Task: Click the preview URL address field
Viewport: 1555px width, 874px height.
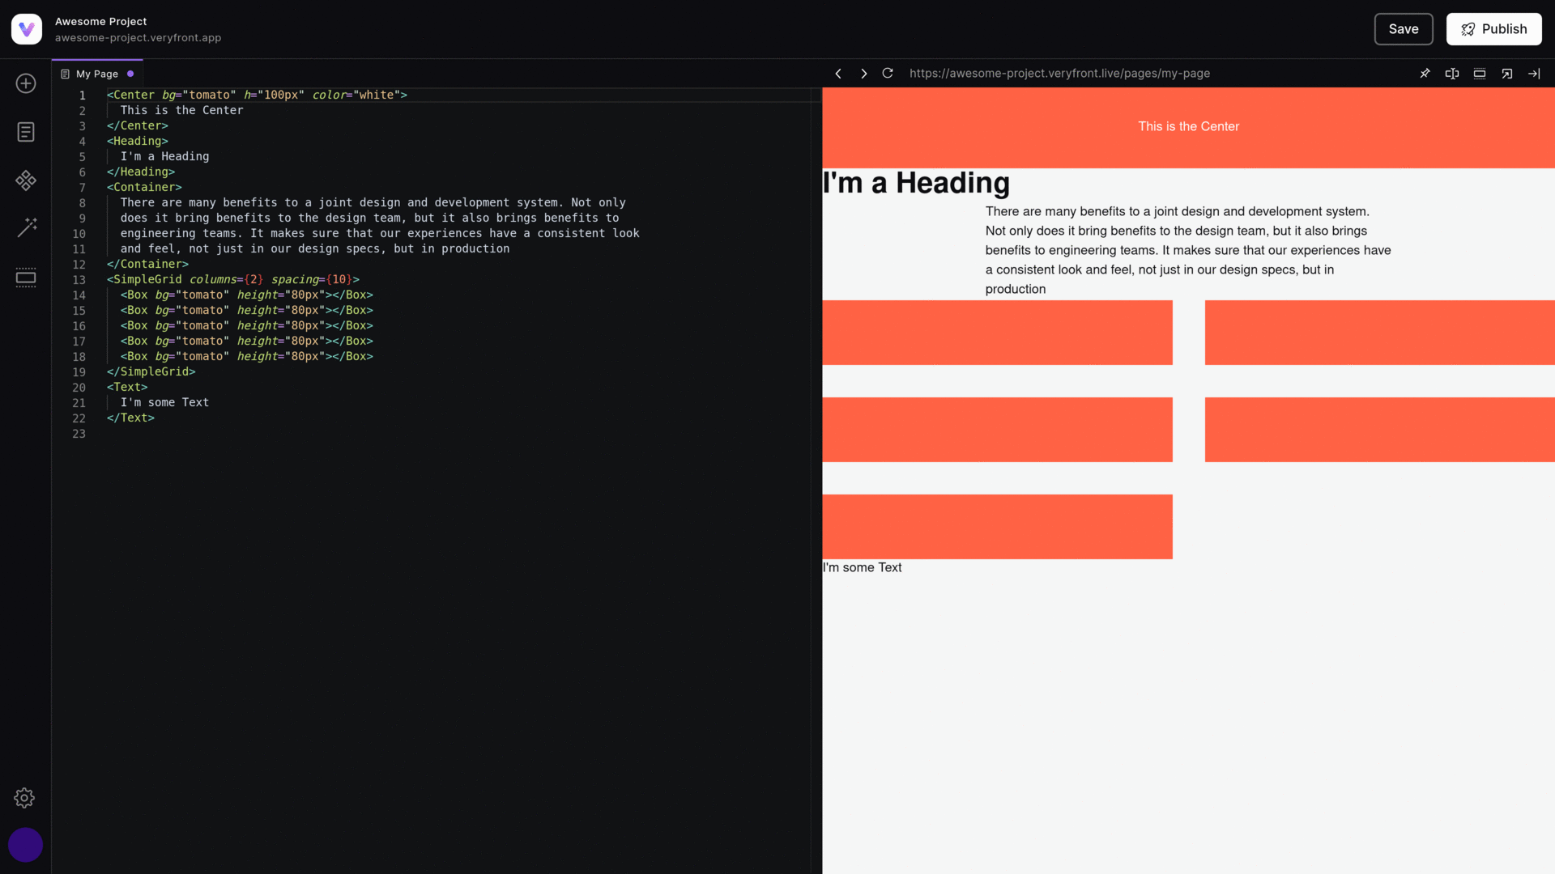Action: [1059, 74]
